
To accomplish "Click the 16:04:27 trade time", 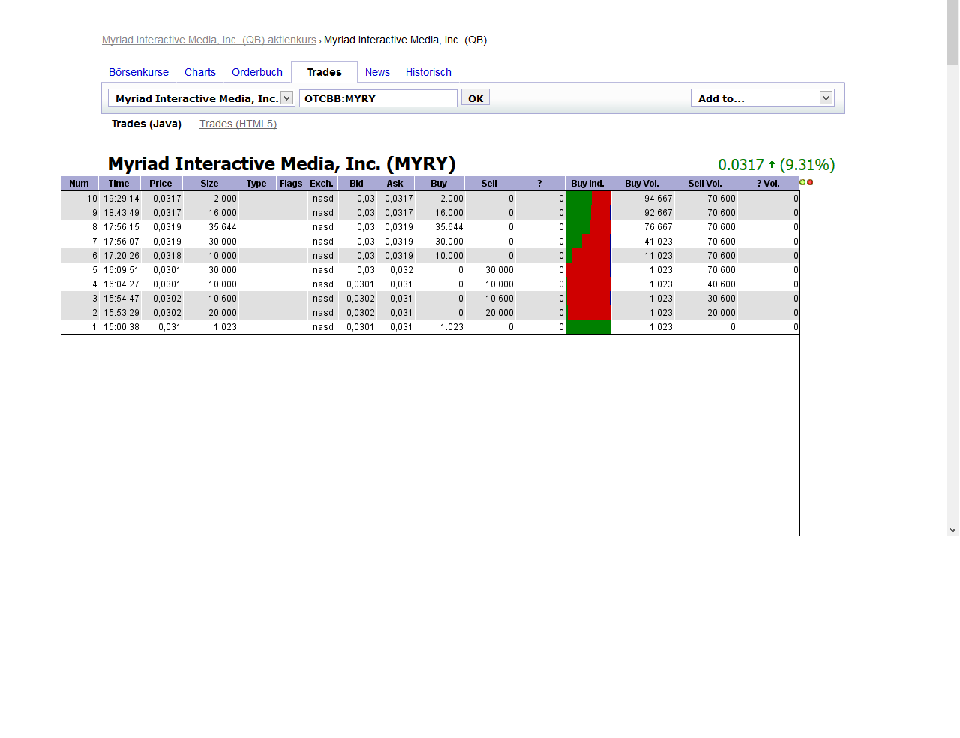I will point(121,284).
